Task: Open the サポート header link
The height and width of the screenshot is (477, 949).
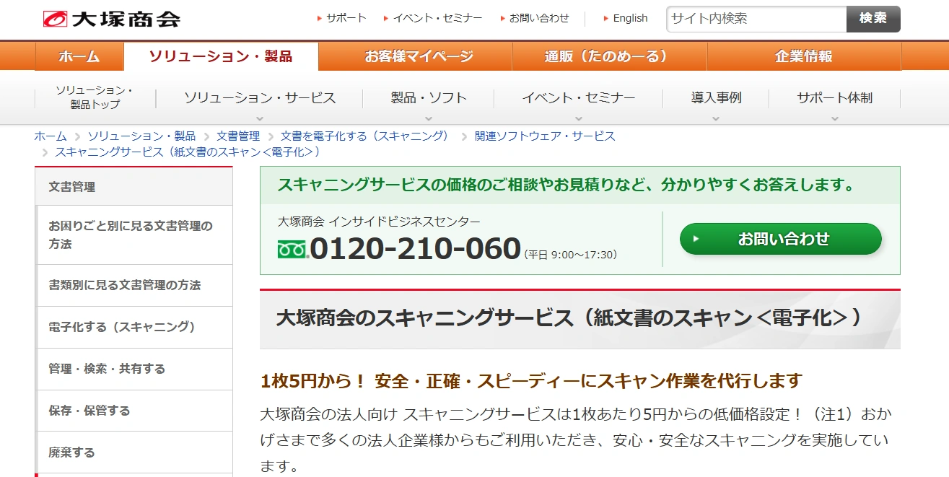Action: click(x=346, y=18)
